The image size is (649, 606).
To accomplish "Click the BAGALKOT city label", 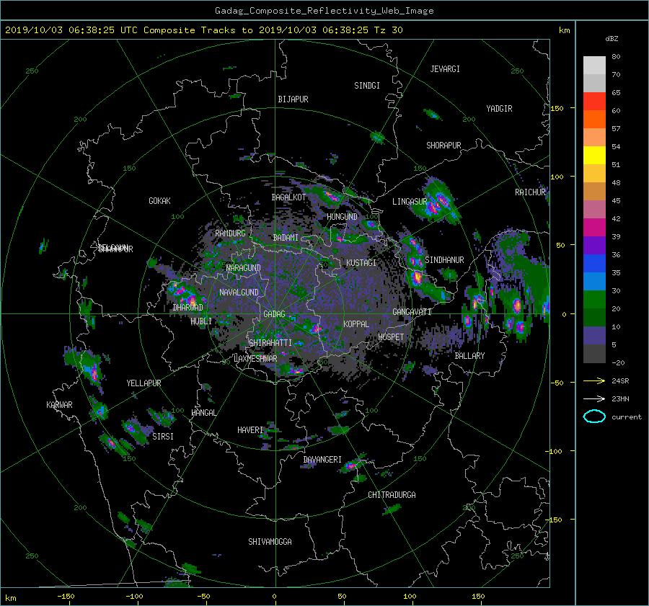I will 288,197.
